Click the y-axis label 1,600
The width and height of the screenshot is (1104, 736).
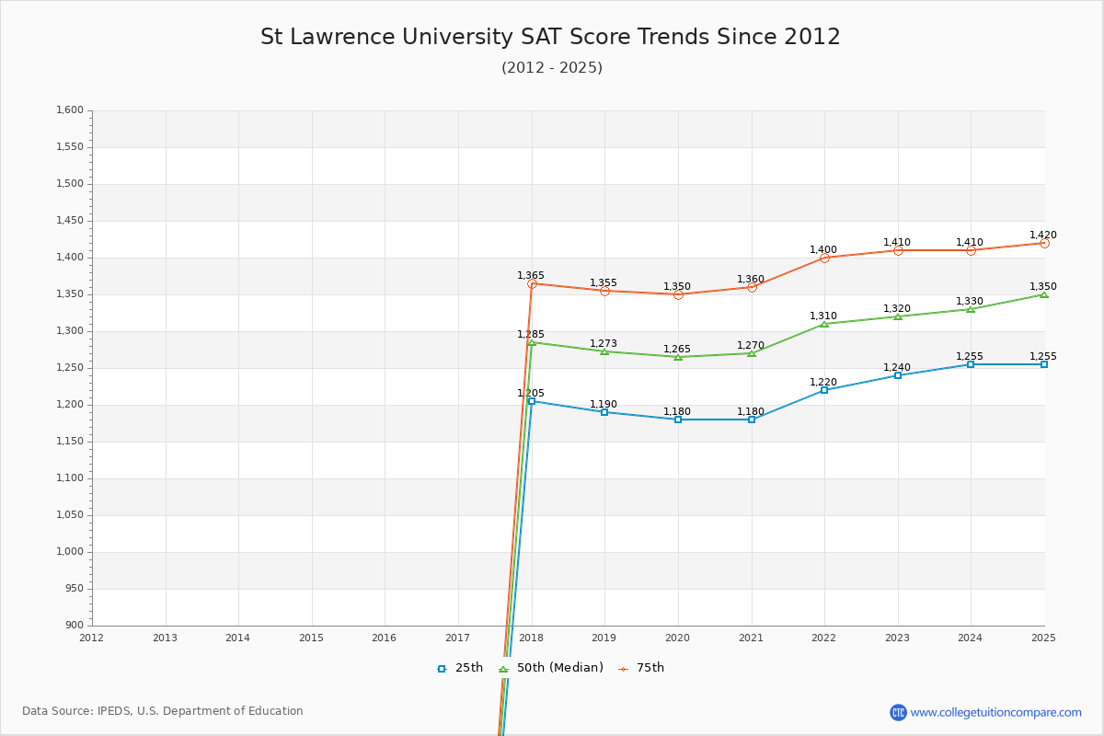(x=70, y=110)
